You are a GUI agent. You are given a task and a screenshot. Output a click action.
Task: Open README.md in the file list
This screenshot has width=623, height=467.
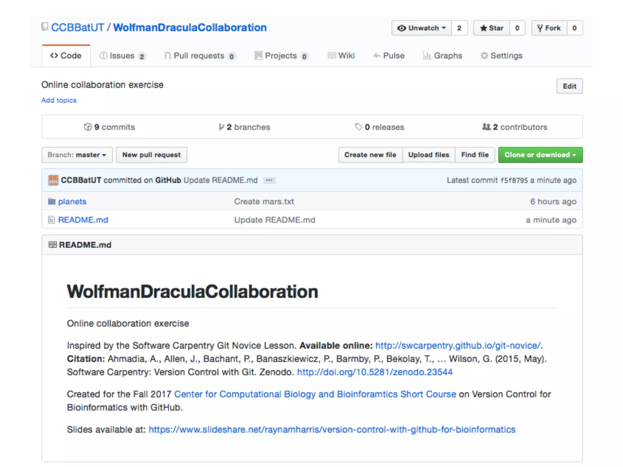(83, 220)
